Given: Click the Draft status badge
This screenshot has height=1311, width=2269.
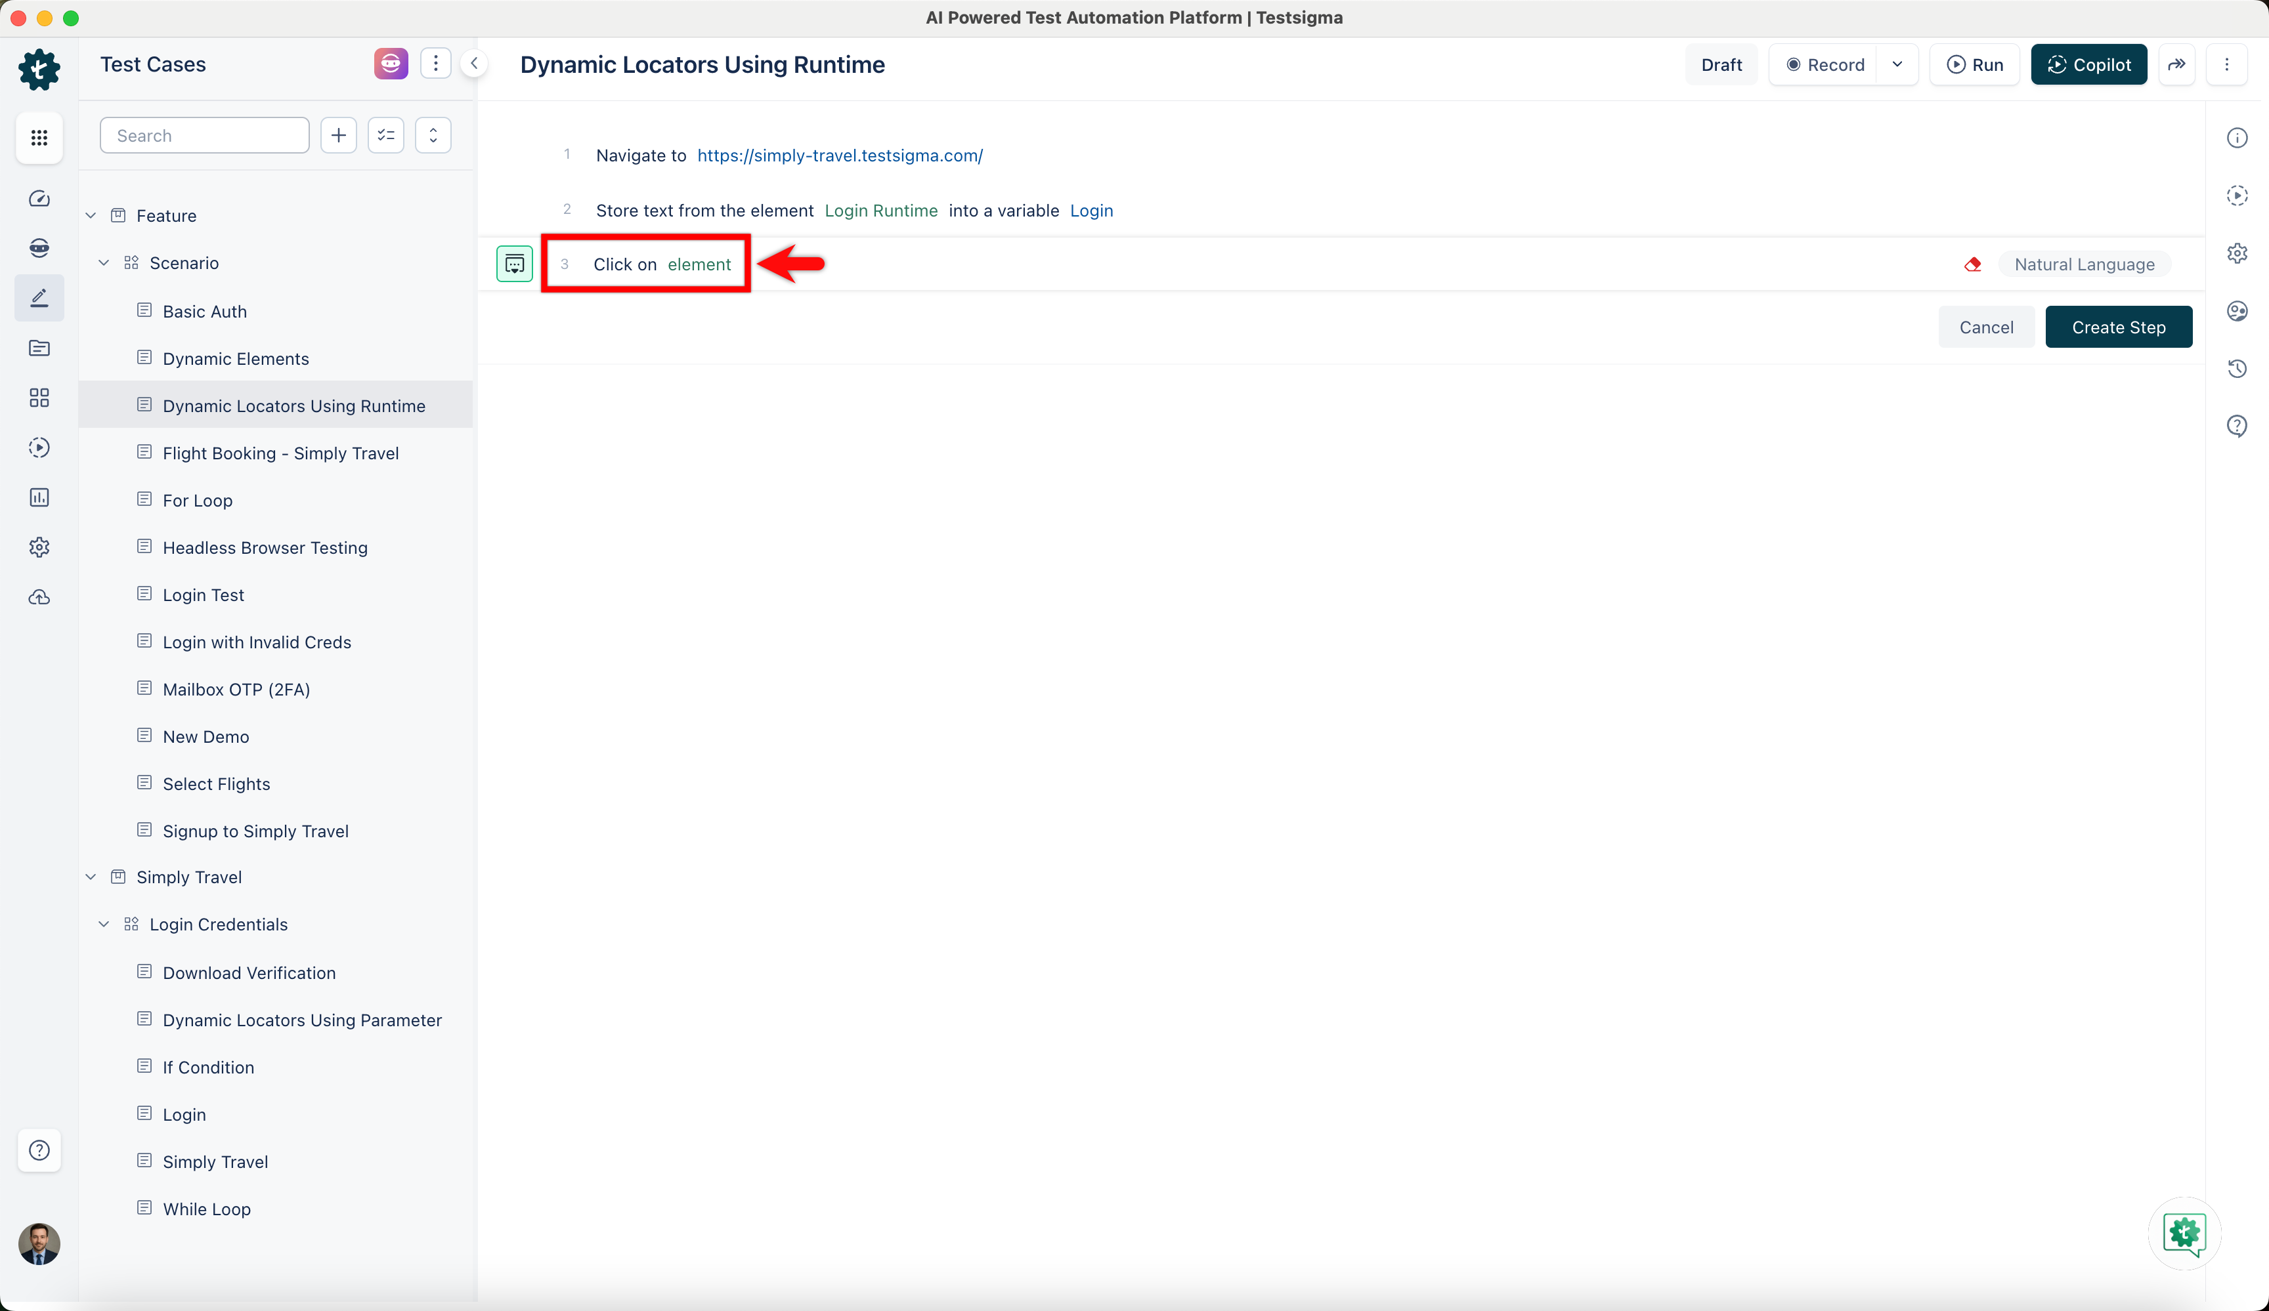Looking at the screenshot, I should coord(1721,64).
